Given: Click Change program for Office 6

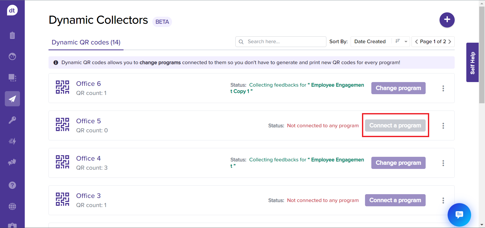Looking at the screenshot, I should pos(398,88).
